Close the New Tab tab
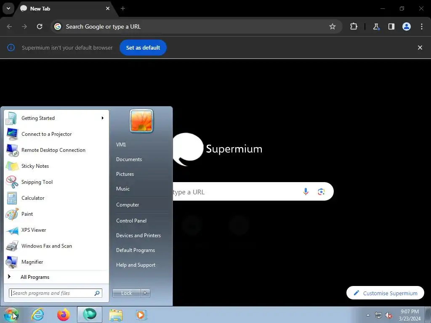Screen dimensions: 431x323 click(x=108, y=8)
